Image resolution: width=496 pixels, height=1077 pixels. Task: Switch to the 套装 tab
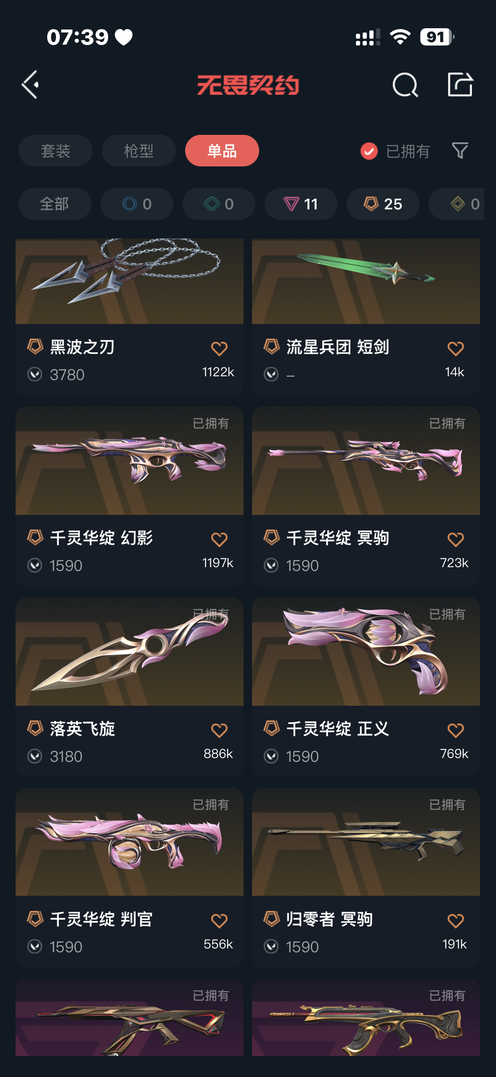click(x=55, y=150)
